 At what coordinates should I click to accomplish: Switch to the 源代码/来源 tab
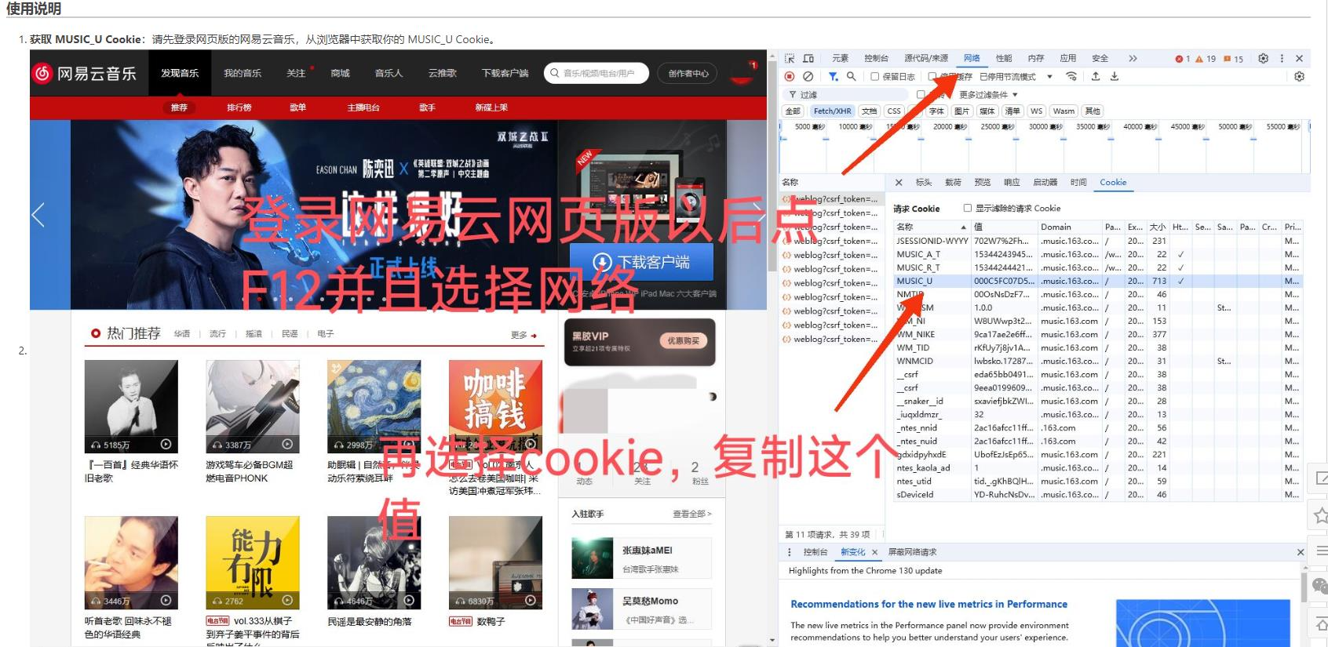point(926,59)
